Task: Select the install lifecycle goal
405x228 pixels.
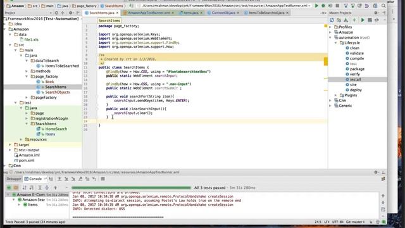Action: 356,79
